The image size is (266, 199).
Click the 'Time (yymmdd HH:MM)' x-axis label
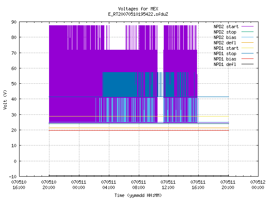(138, 195)
